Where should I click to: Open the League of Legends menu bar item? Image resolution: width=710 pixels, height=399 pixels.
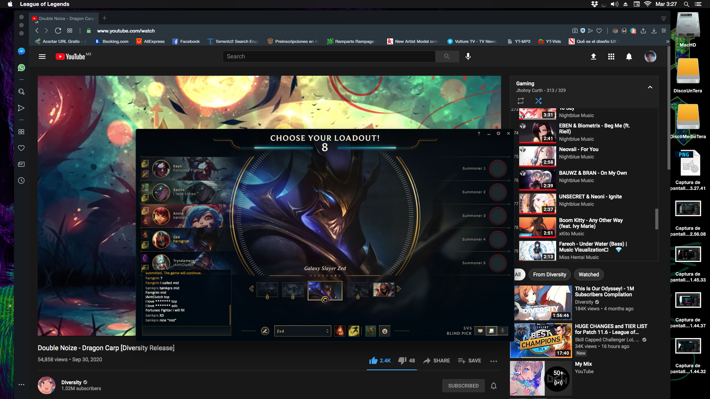pos(45,4)
